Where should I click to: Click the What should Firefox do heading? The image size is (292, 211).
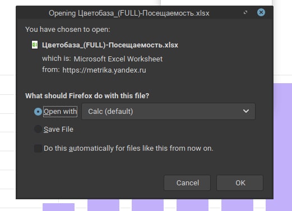point(87,95)
